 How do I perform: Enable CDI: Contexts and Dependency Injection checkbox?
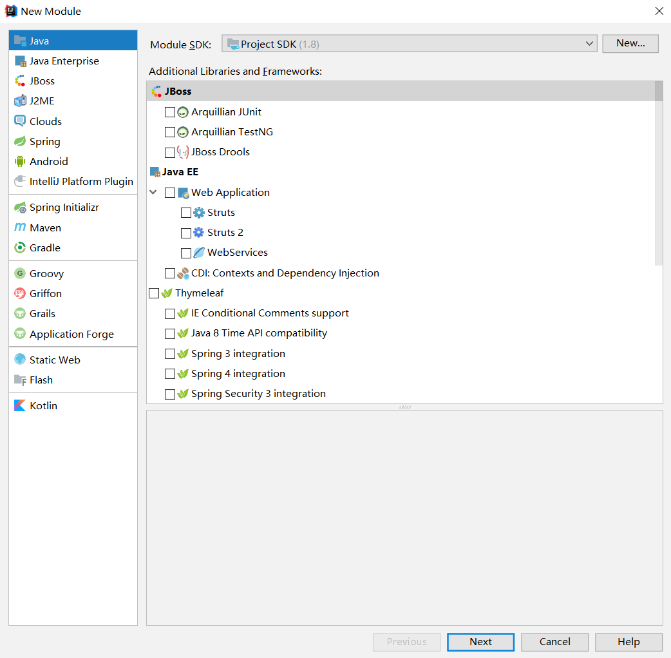(170, 273)
